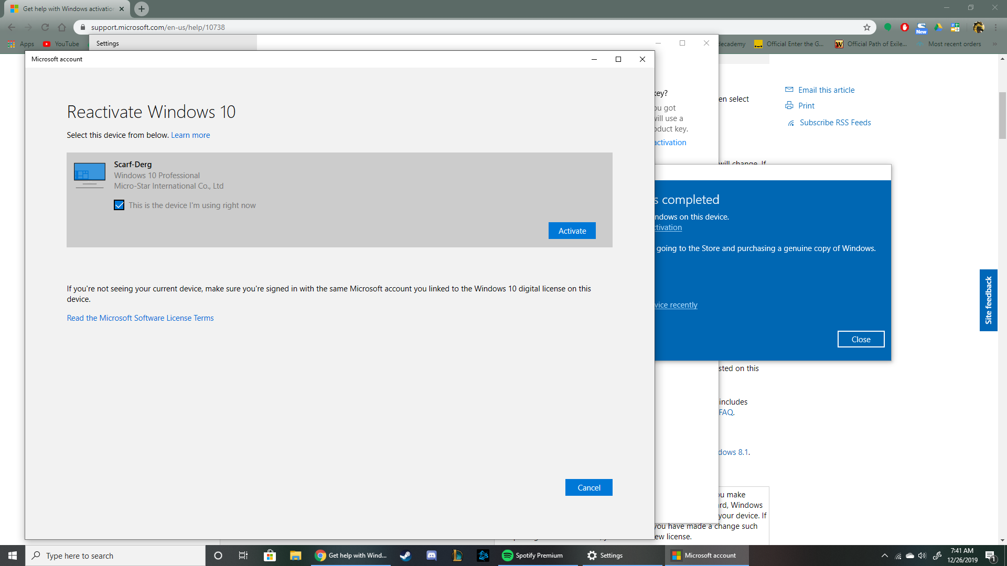Open the extension with the New badge
The width and height of the screenshot is (1007, 566).
(922, 28)
